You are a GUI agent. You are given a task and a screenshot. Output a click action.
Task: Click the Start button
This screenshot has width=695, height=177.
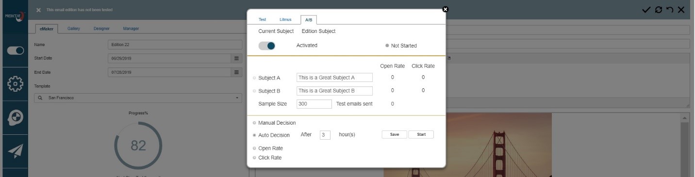(x=421, y=134)
